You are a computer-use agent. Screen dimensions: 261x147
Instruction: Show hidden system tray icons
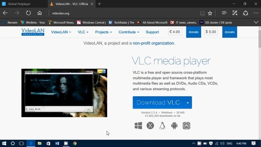193,143
